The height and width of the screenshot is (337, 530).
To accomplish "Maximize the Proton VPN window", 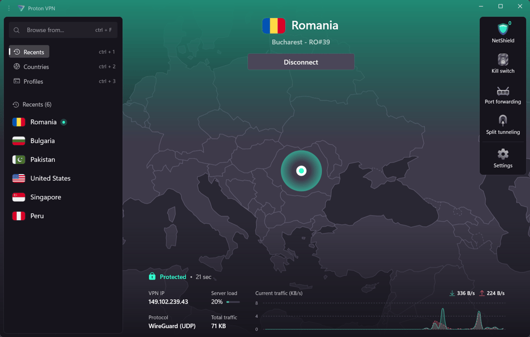I will coord(500,6).
